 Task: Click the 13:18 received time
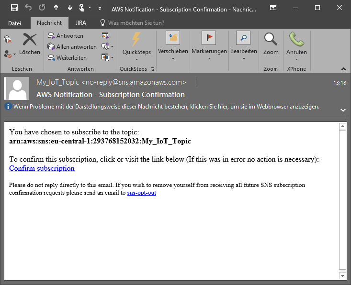tap(340, 83)
